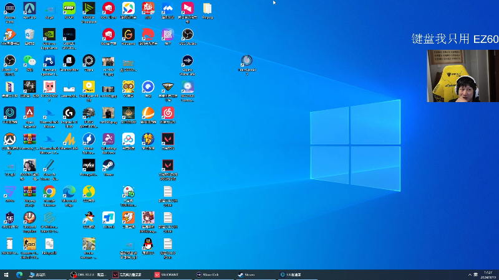Open the OBS Studio desktop shortcut
This screenshot has width=499, height=280.
(188, 37)
